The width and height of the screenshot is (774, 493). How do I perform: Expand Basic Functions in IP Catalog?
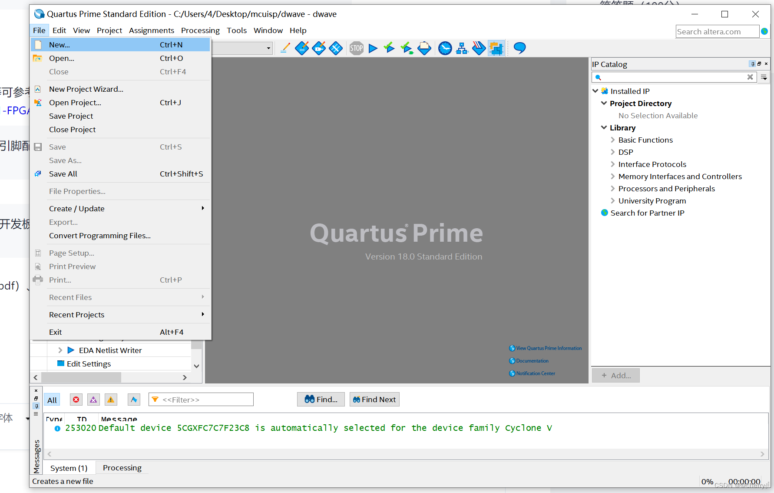613,140
